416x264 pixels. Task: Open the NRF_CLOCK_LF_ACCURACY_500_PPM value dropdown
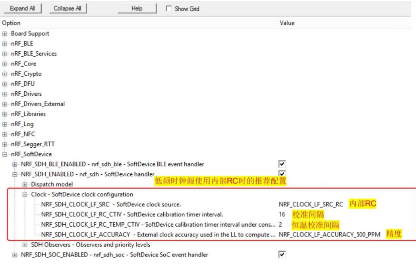pos(329,235)
